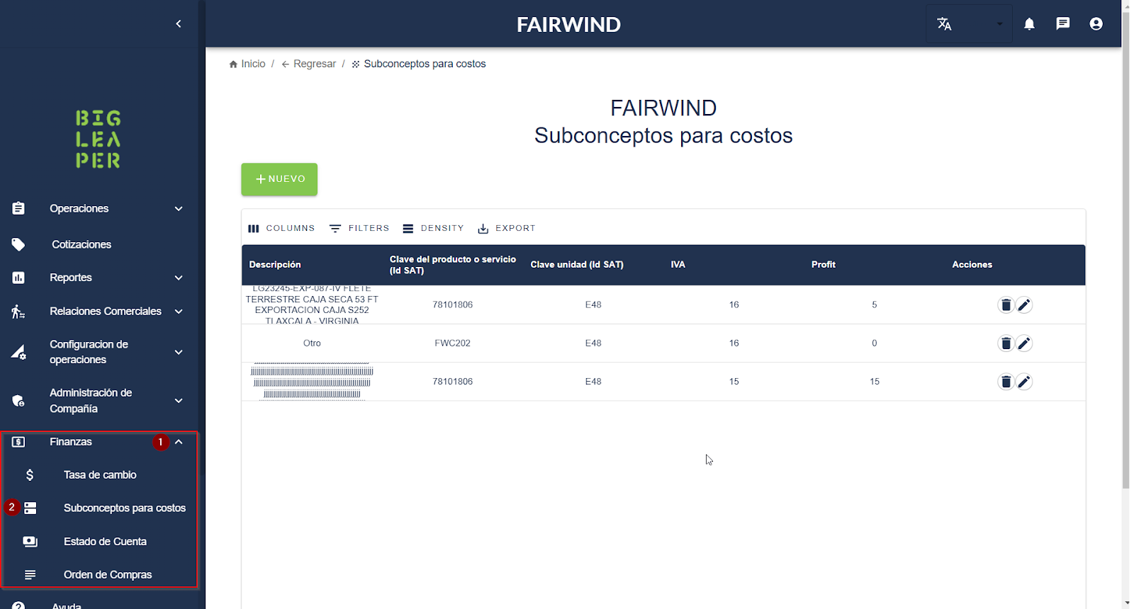Select Subconceptos para costos menu item
1134x609 pixels.
click(x=125, y=508)
